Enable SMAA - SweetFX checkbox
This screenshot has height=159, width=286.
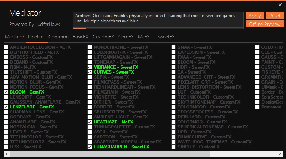(173, 47)
